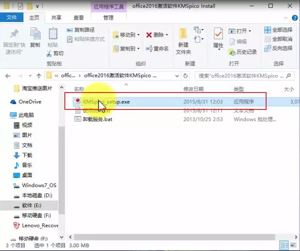Click Select none in the ribbon

(278, 39)
